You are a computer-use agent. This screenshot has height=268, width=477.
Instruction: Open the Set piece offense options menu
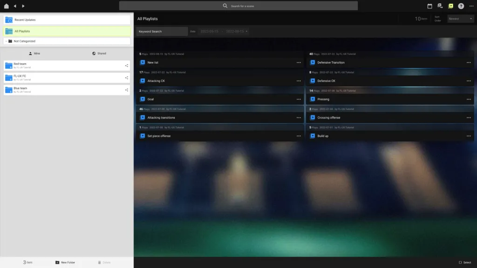pos(299,136)
